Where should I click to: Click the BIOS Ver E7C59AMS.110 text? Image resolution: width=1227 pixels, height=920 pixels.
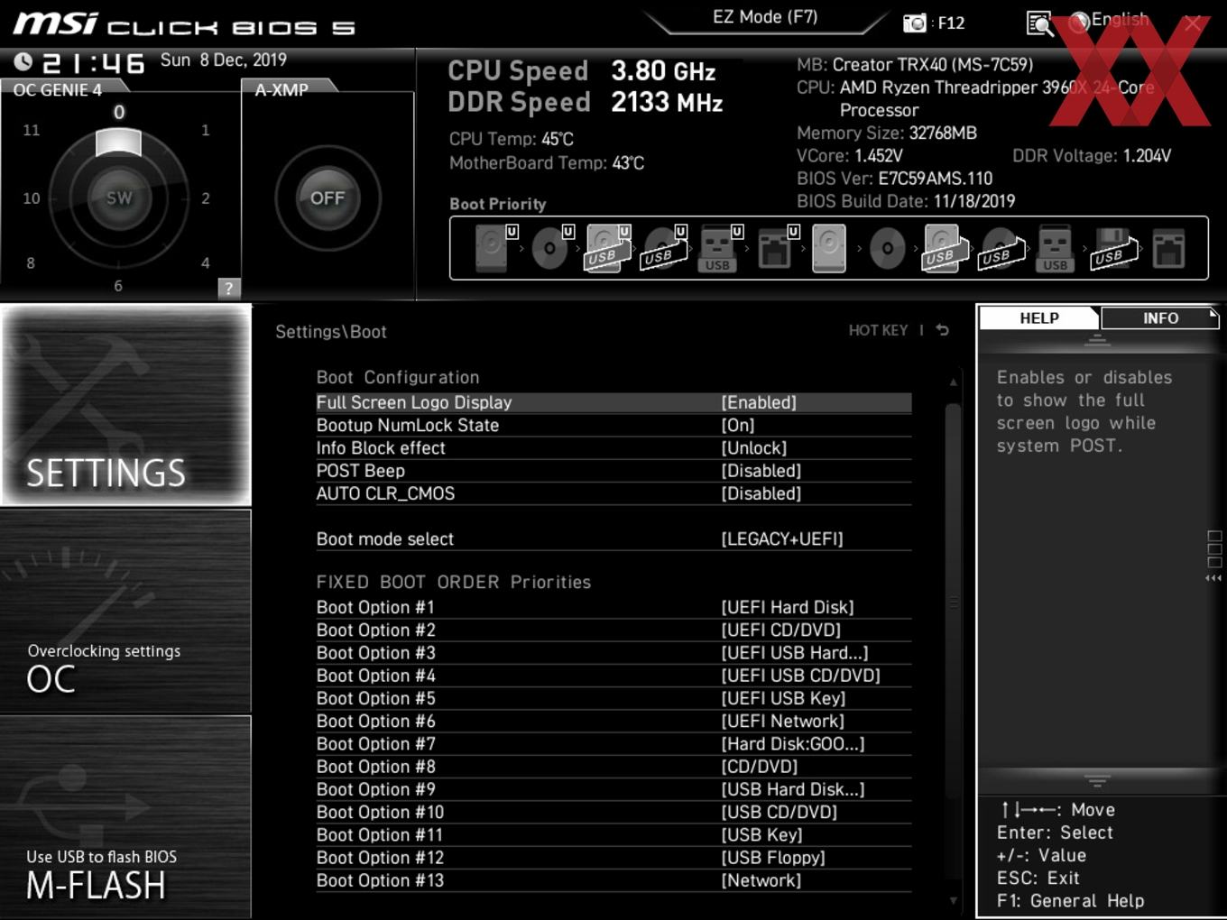point(894,179)
